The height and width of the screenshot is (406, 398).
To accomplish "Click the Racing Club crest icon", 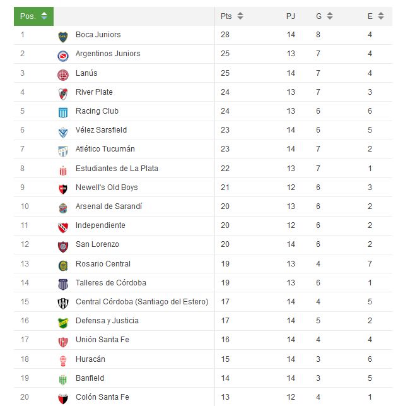I will pyautogui.click(x=63, y=113).
